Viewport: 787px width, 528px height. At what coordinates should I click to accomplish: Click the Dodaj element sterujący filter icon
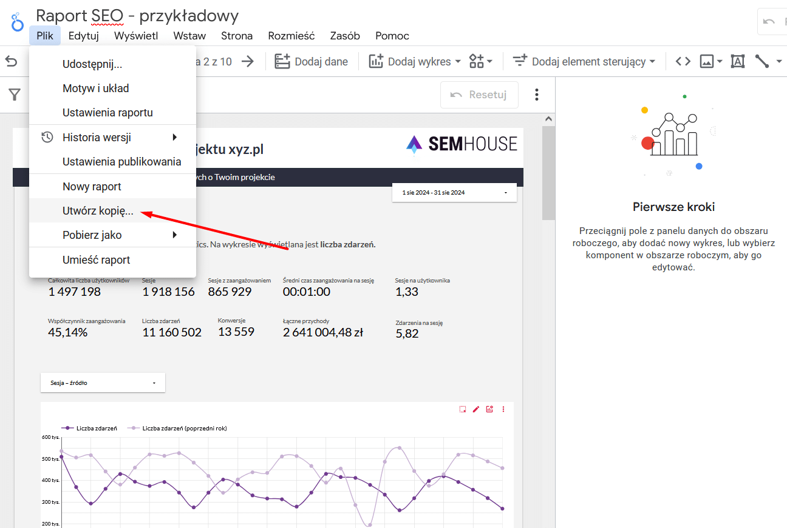[x=520, y=61]
